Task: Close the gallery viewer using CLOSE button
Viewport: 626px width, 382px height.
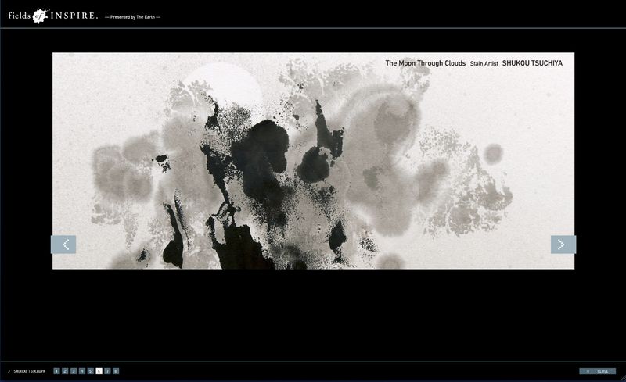Action: pos(598,371)
